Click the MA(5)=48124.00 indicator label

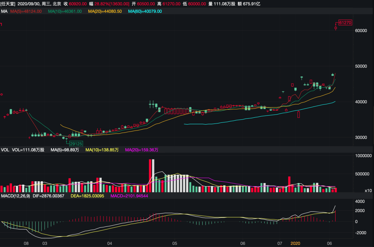[26, 11]
